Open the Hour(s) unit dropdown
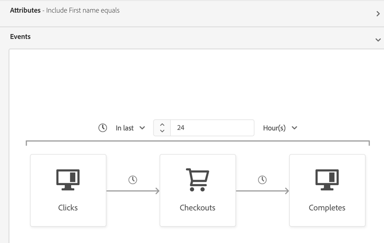The image size is (384, 243). click(280, 128)
